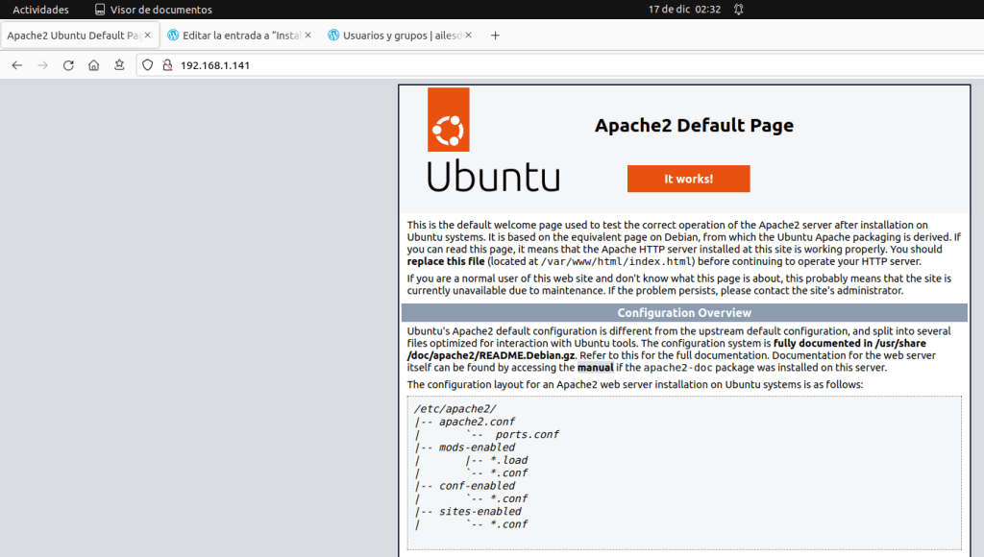Close the Apache2 Ubuntu Default Page tab

click(147, 36)
